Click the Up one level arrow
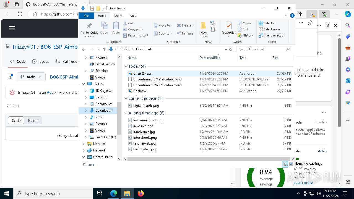The height and width of the screenshot is (199, 354). tap(104, 49)
